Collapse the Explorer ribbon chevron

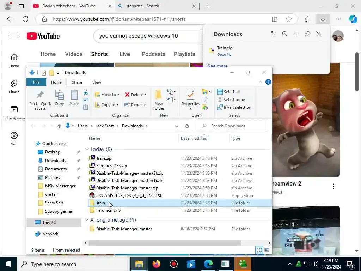pos(261,82)
